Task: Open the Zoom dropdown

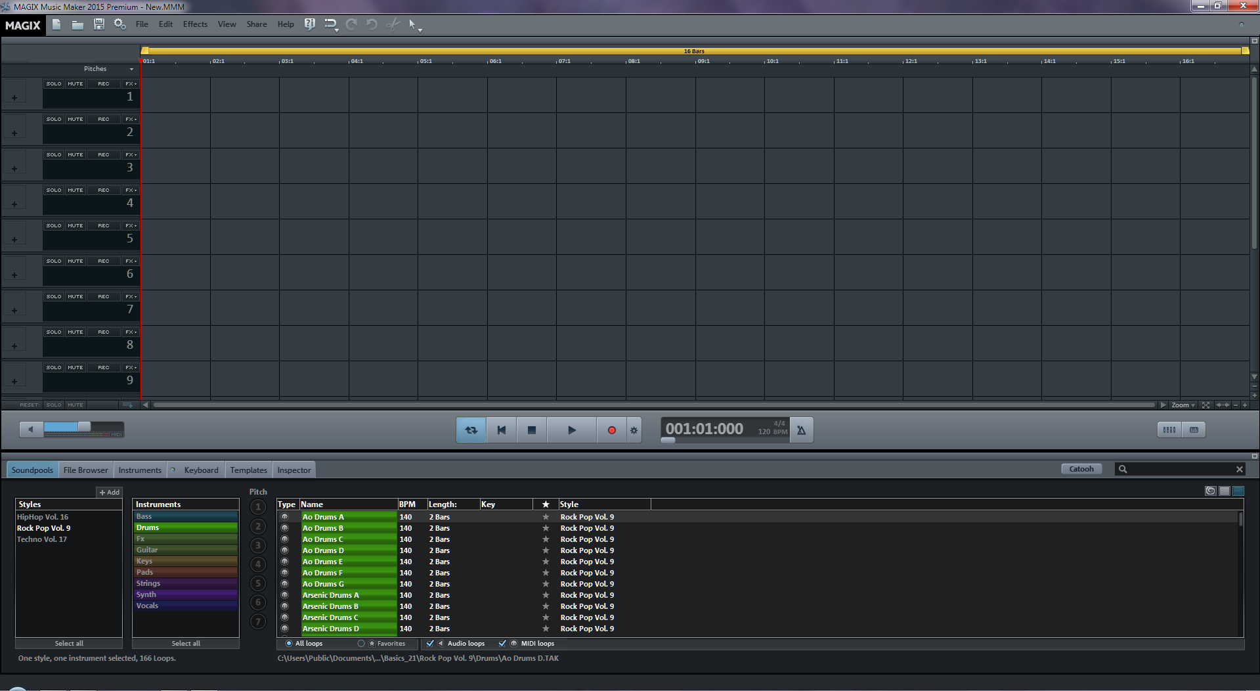Action: (1183, 405)
